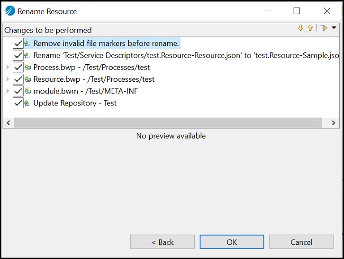
Task: Confirm changes with the OK button
Action: point(232,242)
